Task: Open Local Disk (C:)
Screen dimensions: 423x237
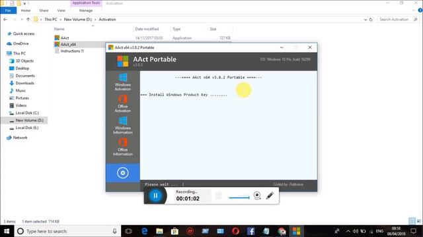Action: click(x=27, y=113)
